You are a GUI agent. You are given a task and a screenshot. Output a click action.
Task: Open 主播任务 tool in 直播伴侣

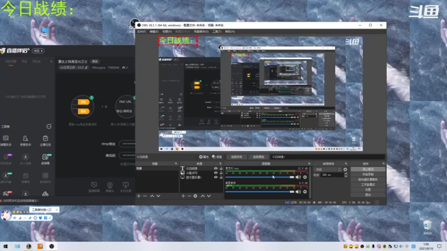pyautogui.click(x=45, y=141)
